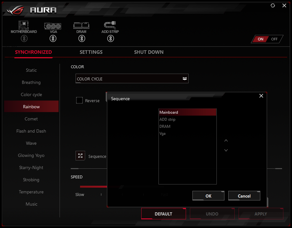Choose the Strobing lighting effect
The width and height of the screenshot is (292, 228).
31,180
